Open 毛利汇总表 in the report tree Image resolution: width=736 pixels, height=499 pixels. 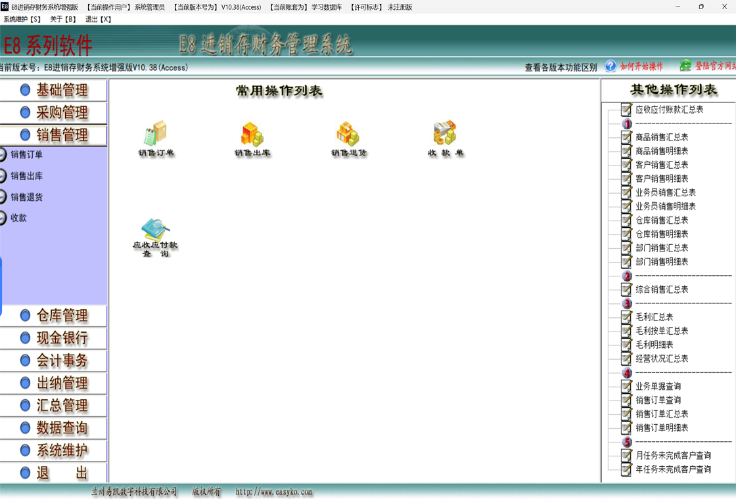[654, 317]
